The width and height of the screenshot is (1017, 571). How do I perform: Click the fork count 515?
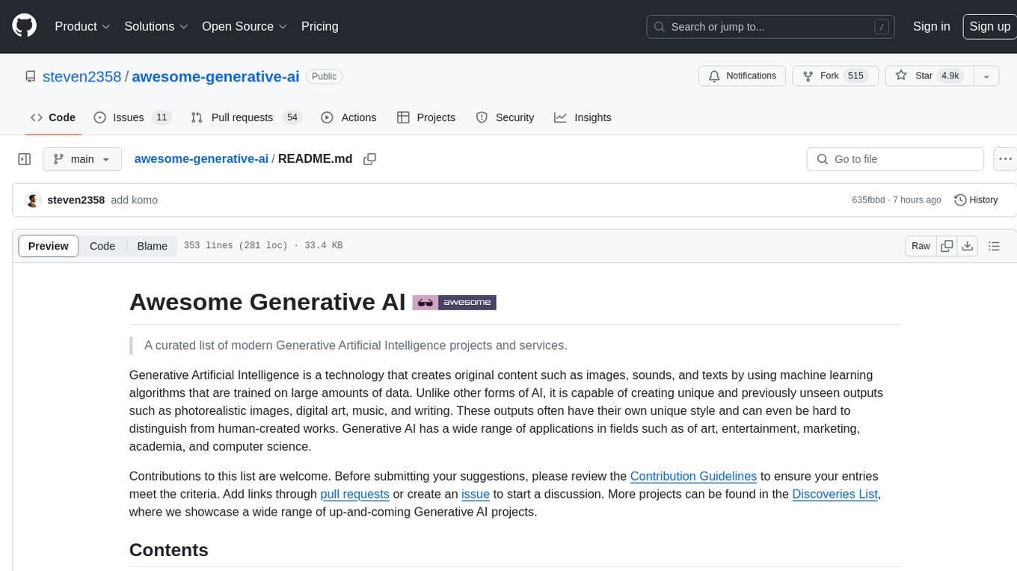pos(855,76)
